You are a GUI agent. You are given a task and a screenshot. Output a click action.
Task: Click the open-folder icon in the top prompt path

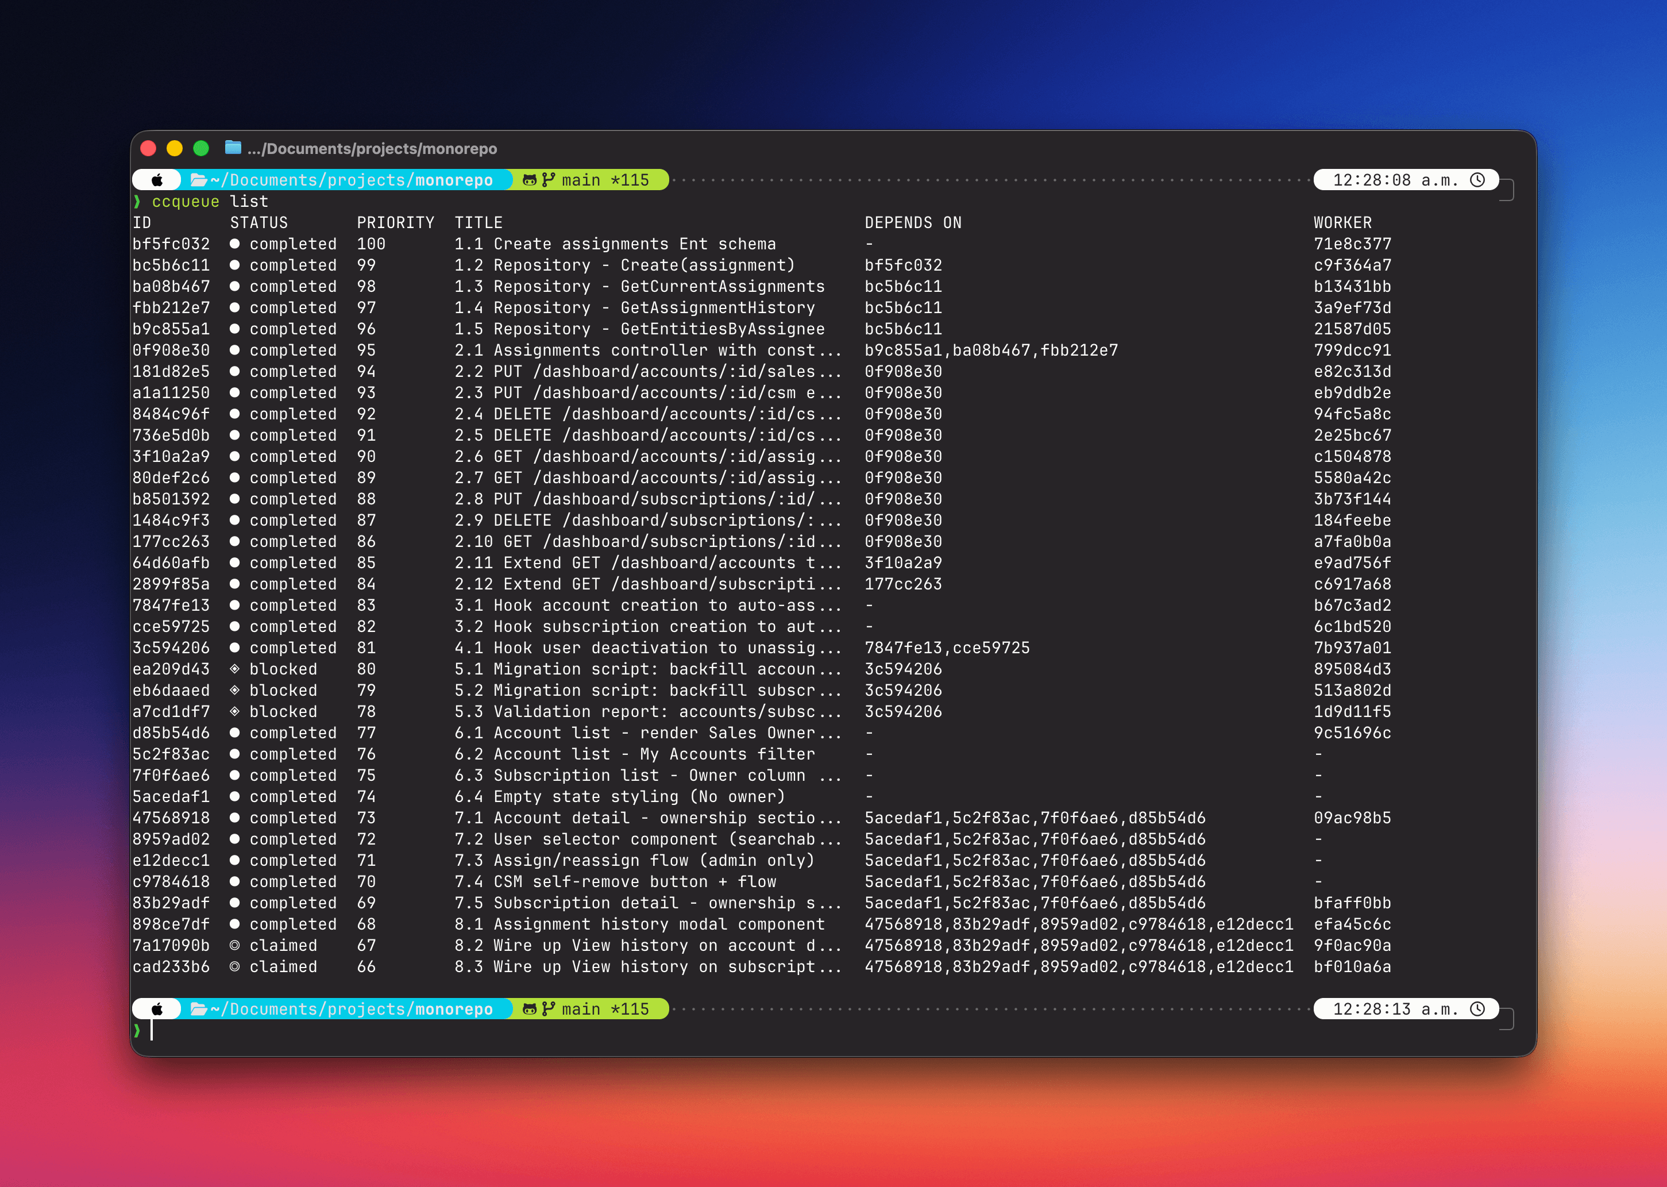[x=199, y=180]
